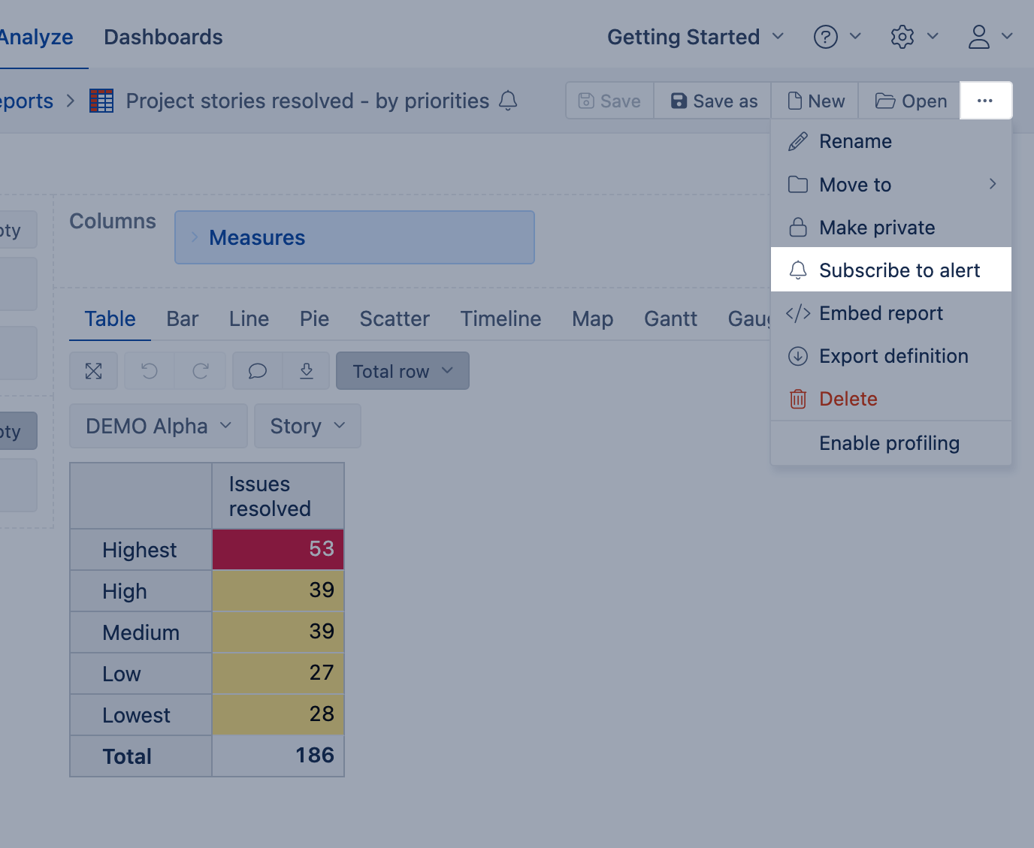Select Subscribe to alert menu item
The image size is (1034, 848).
pyautogui.click(x=899, y=270)
